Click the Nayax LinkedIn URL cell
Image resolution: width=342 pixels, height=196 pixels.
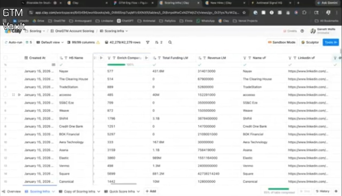click(308, 71)
